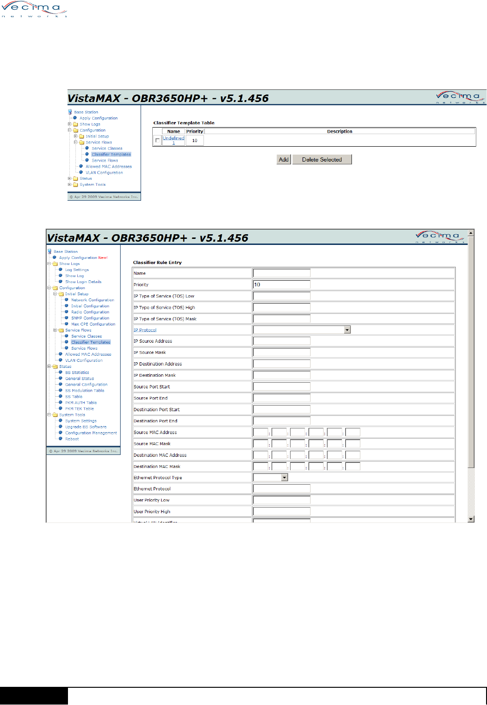The width and height of the screenshot is (487, 705).
Task: Select Classifier Templates in lower tree
Action: [91, 342]
